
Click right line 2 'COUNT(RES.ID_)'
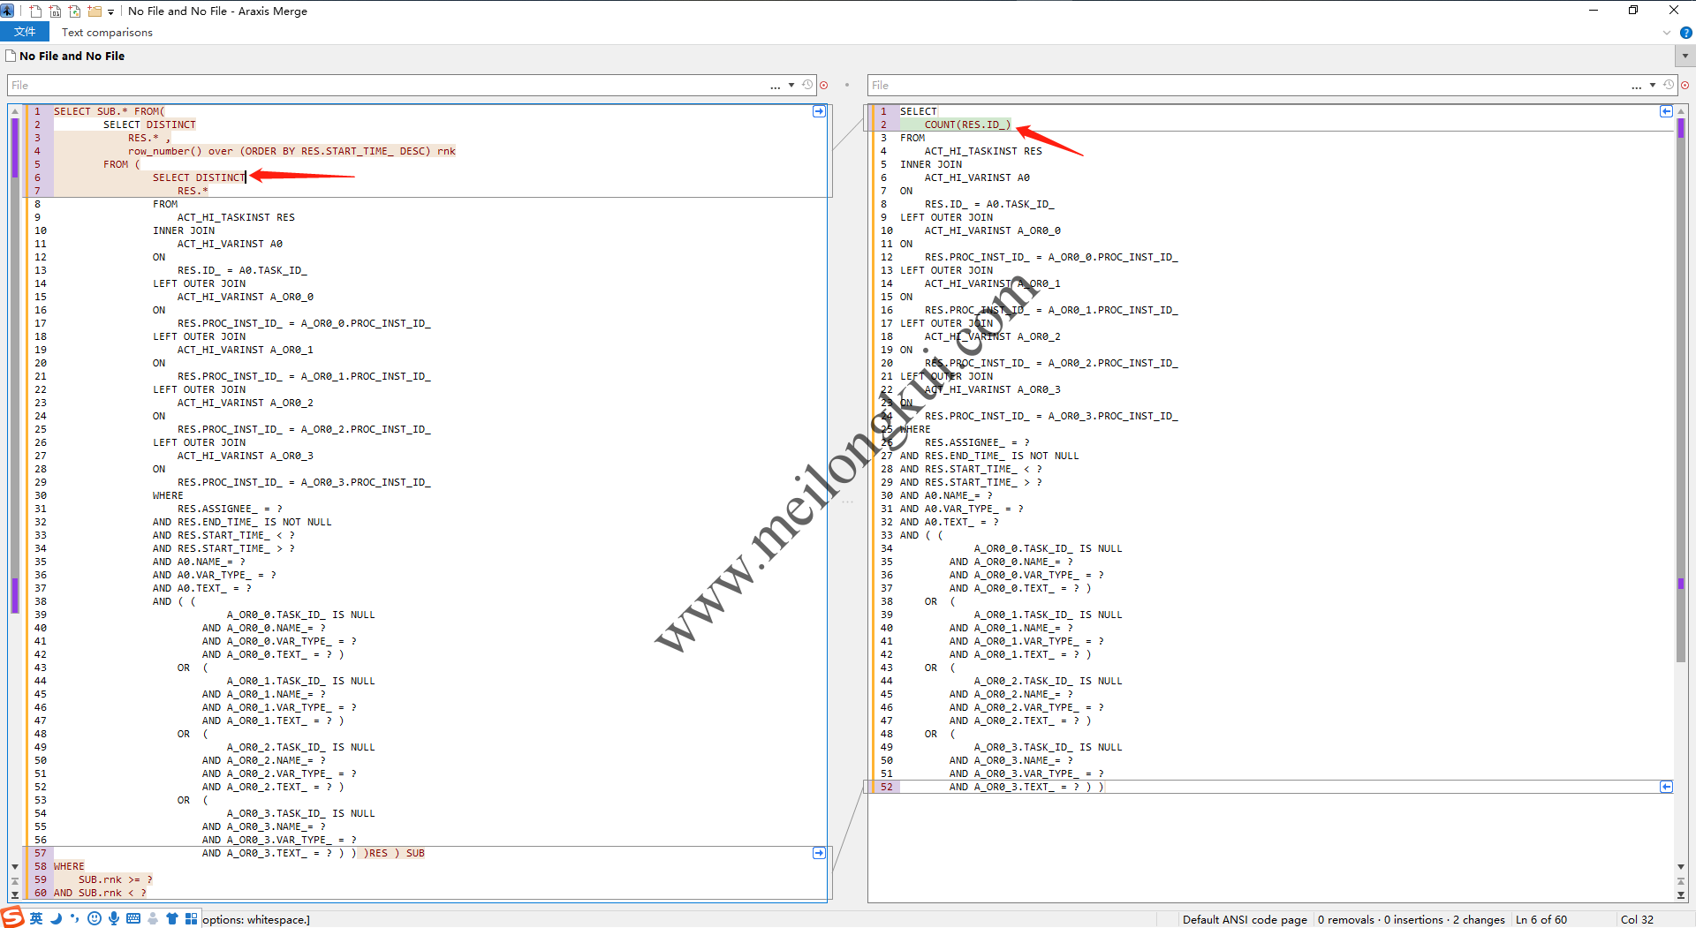tap(967, 124)
